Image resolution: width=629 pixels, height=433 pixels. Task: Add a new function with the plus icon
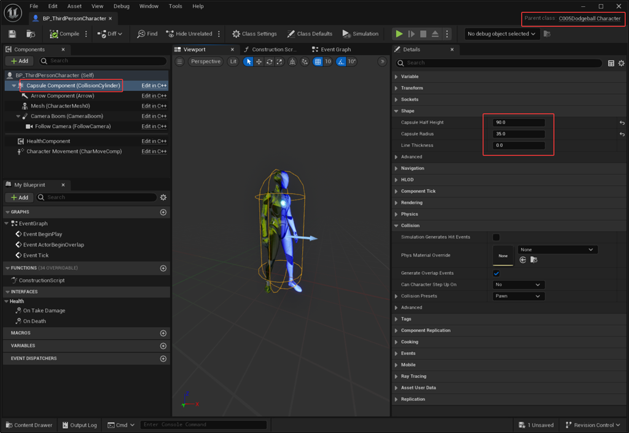tap(163, 268)
